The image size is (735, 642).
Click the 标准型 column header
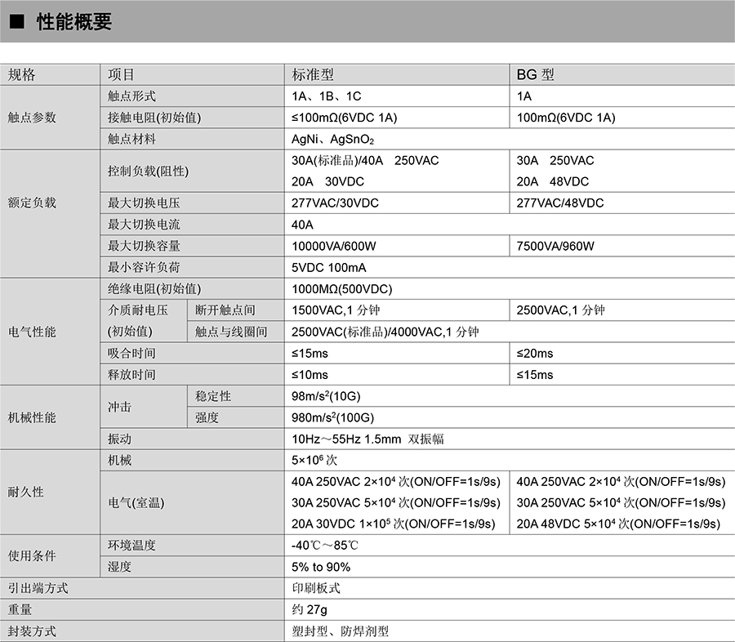(x=313, y=75)
